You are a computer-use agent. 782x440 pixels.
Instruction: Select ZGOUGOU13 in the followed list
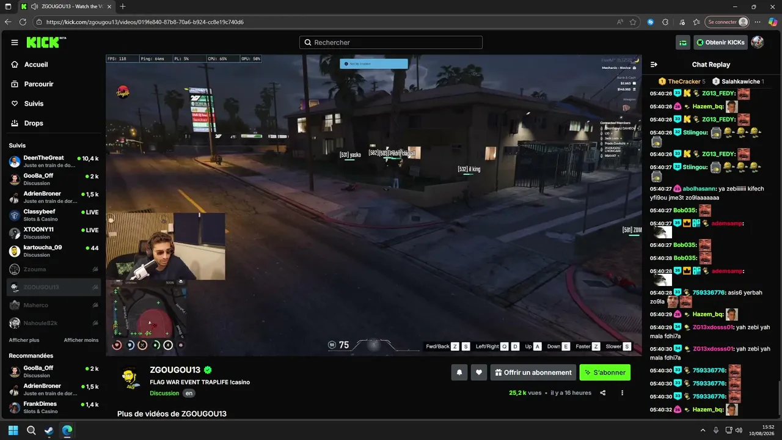tap(54, 287)
